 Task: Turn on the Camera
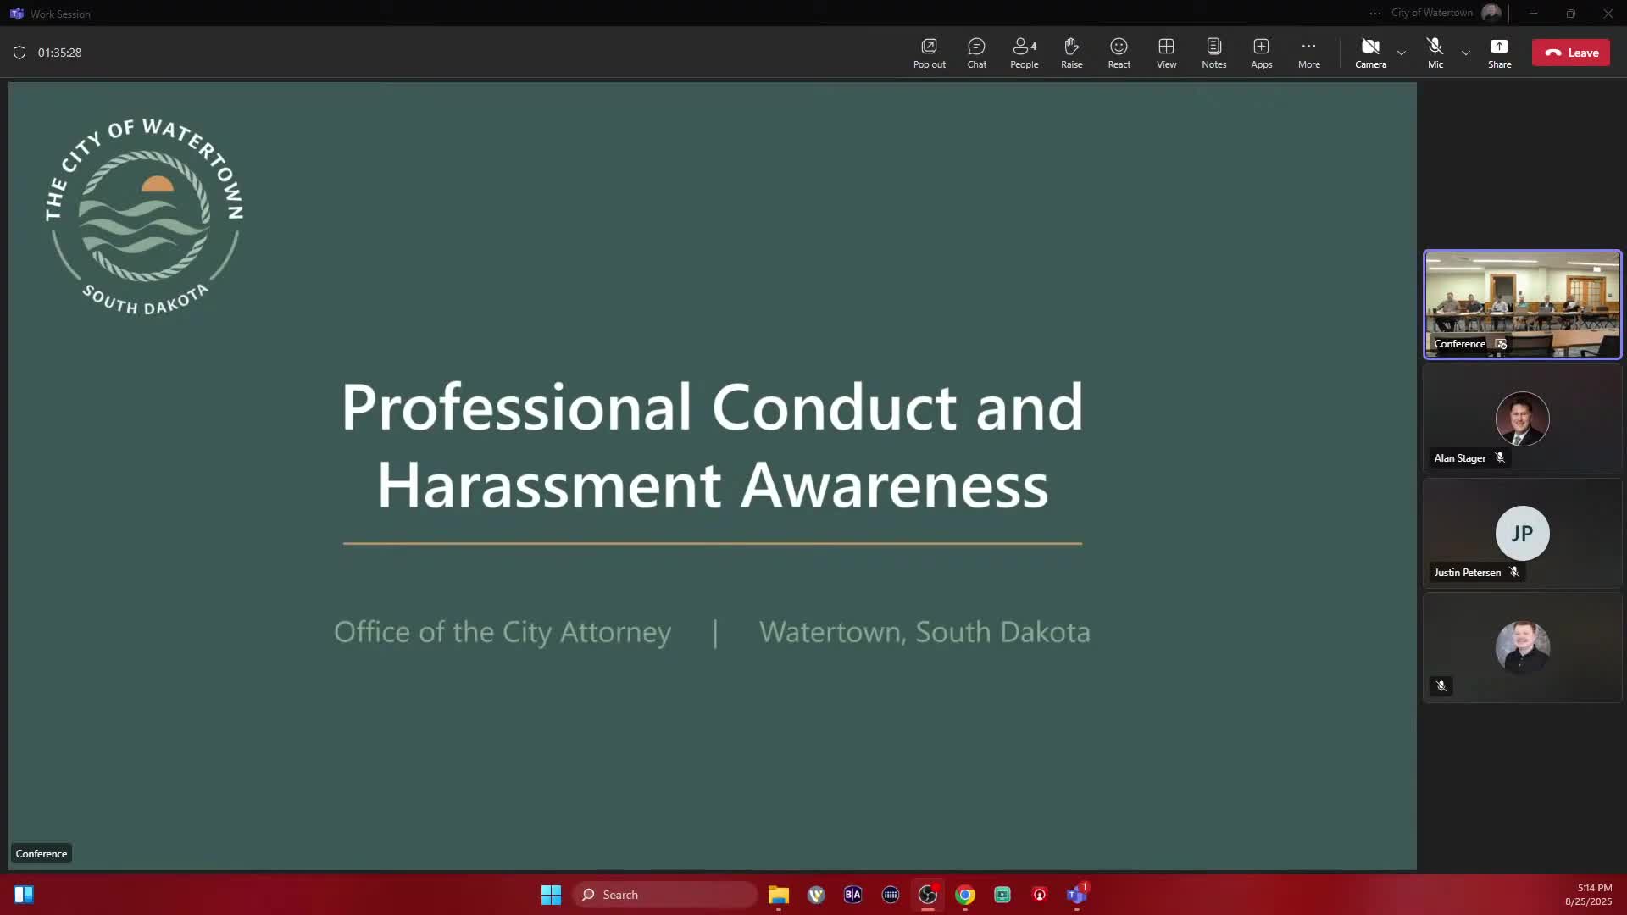point(1370,52)
